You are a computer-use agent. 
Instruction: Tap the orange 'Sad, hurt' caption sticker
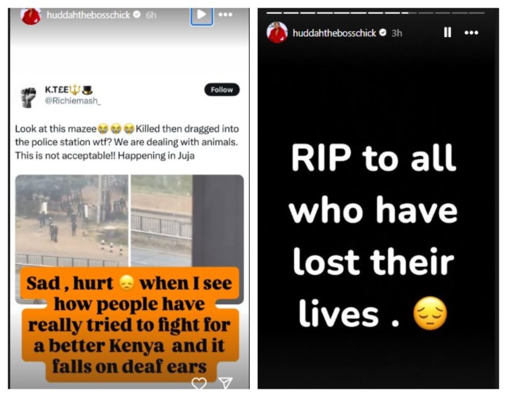click(130, 325)
